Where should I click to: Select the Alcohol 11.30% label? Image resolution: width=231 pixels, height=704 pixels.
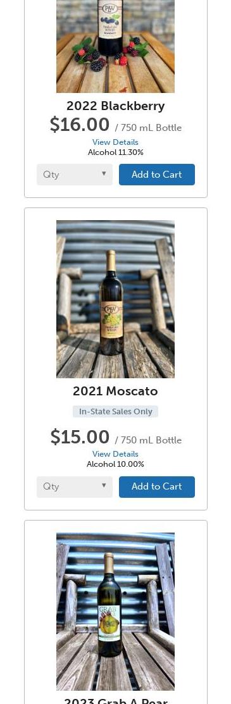click(115, 152)
